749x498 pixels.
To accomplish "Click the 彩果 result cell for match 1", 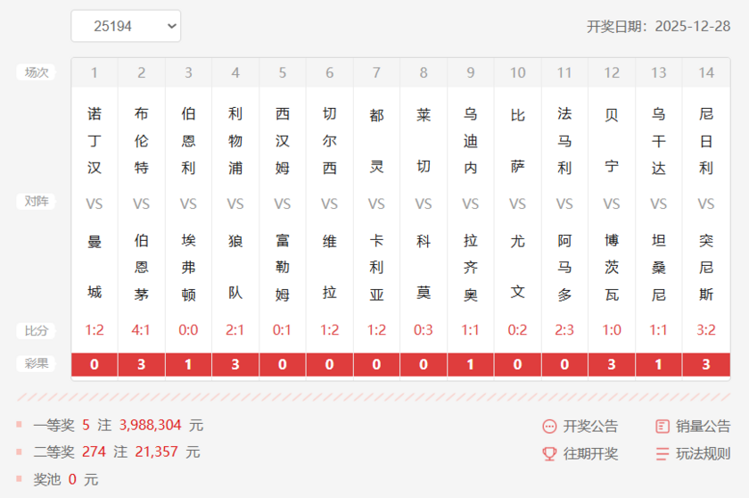I will point(95,365).
